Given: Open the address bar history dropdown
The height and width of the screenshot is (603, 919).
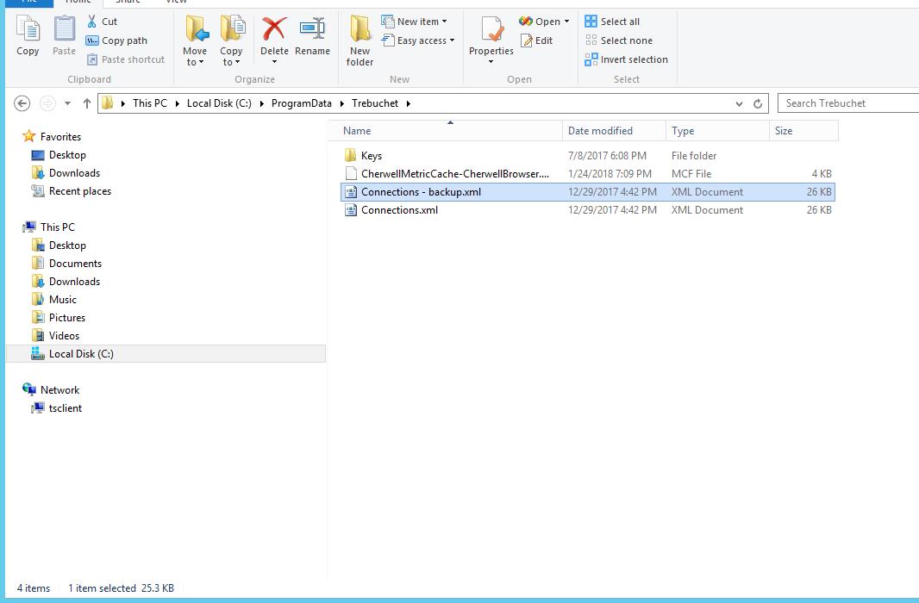Looking at the screenshot, I should click(x=739, y=103).
